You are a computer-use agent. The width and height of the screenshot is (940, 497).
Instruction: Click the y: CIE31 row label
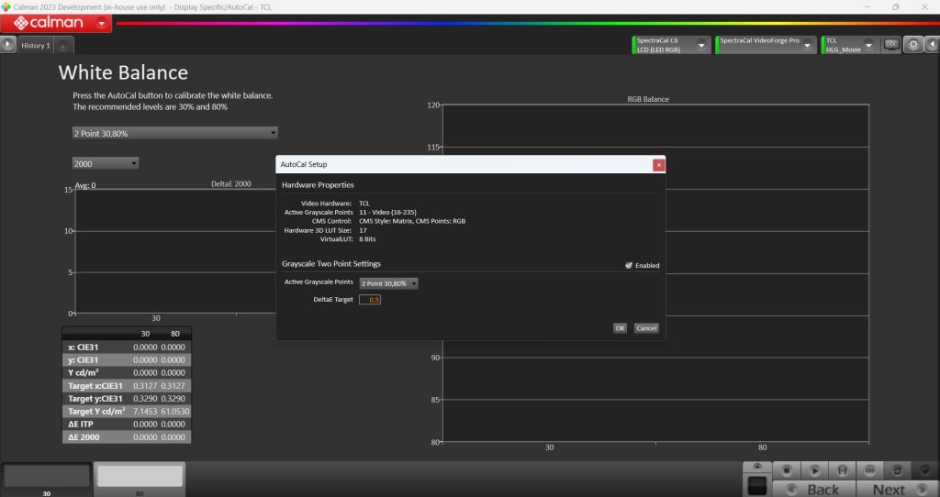[83, 359]
